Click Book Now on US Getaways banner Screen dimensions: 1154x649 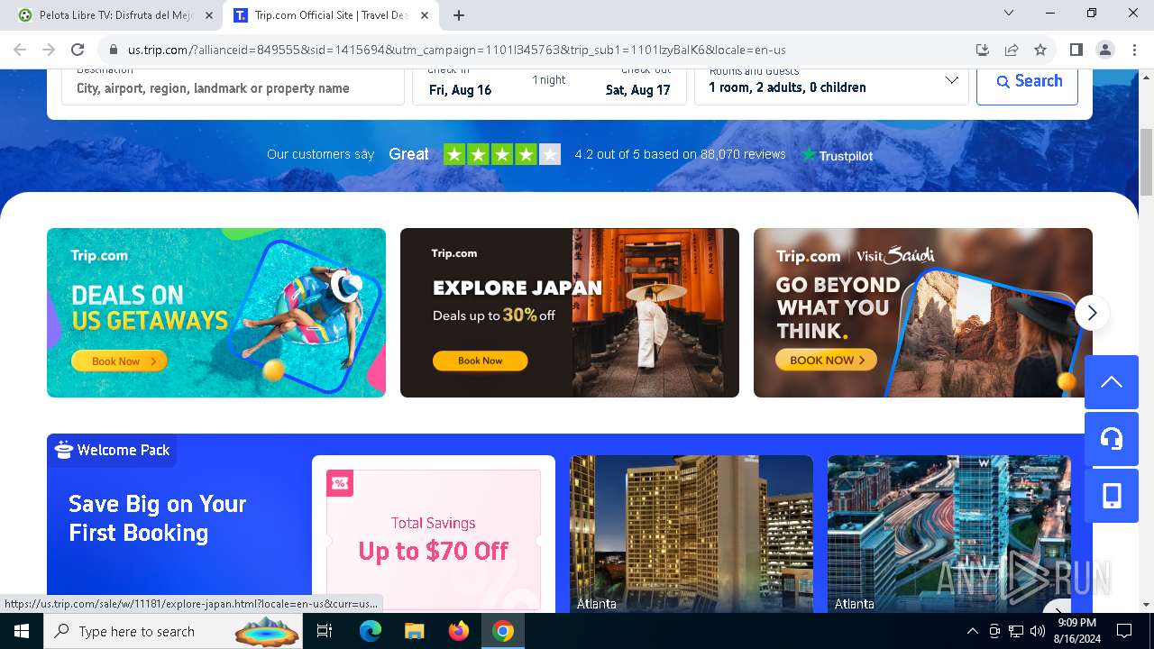point(119,361)
